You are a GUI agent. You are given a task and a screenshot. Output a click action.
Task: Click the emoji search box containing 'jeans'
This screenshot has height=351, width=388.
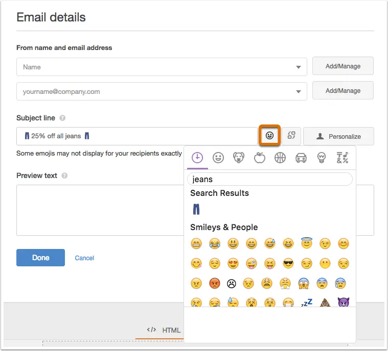coord(270,179)
